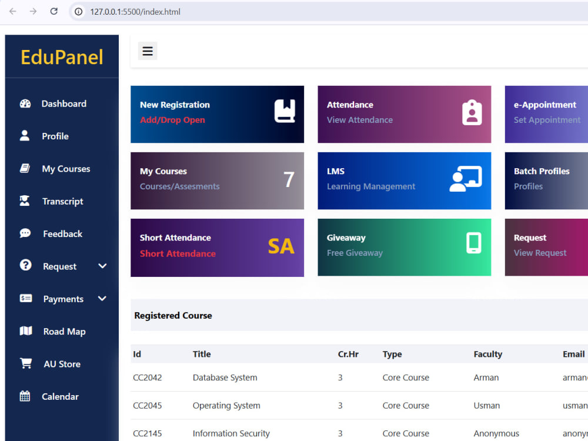
Task: Go to Transcript in the sidebar
Action: click(x=63, y=201)
